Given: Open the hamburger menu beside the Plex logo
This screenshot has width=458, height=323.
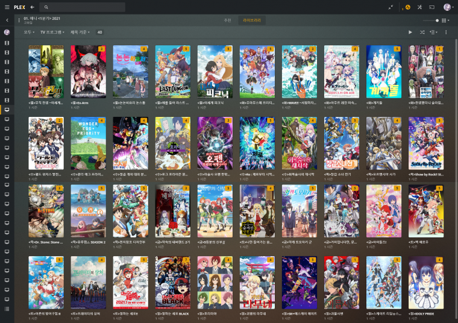Looking at the screenshot, I should [7, 7].
